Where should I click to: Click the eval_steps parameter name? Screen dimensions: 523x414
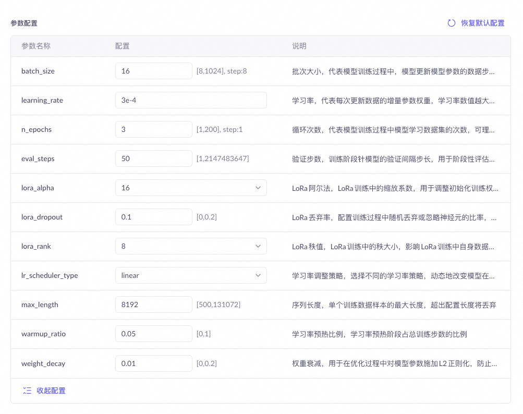click(x=38, y=159)
